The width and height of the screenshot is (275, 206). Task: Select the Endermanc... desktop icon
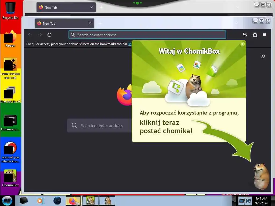point(10,123)
